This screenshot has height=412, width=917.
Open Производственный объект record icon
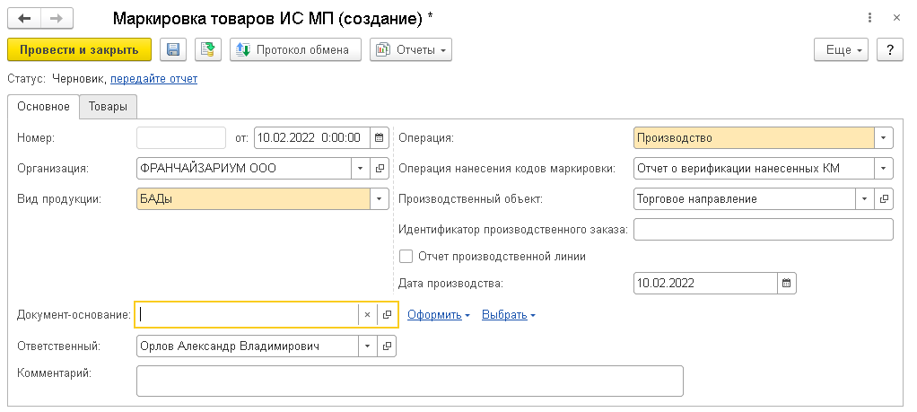point(884,198)
